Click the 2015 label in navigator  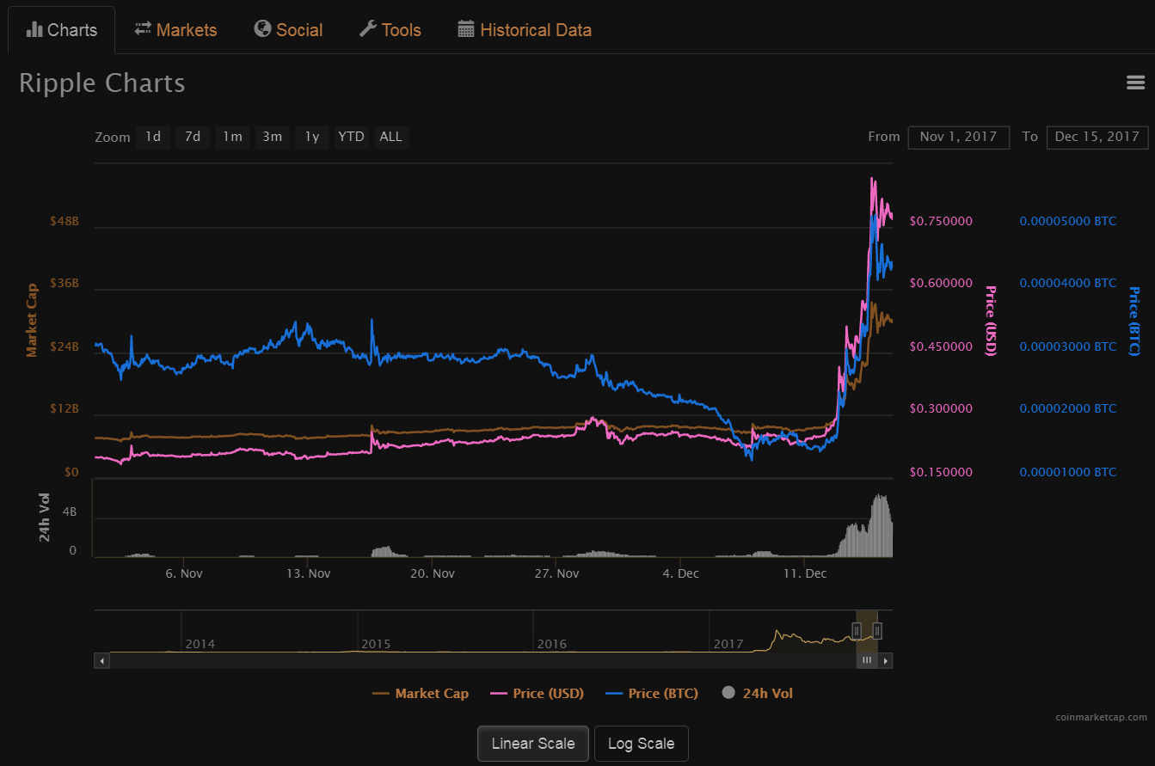tap(376, 644)
